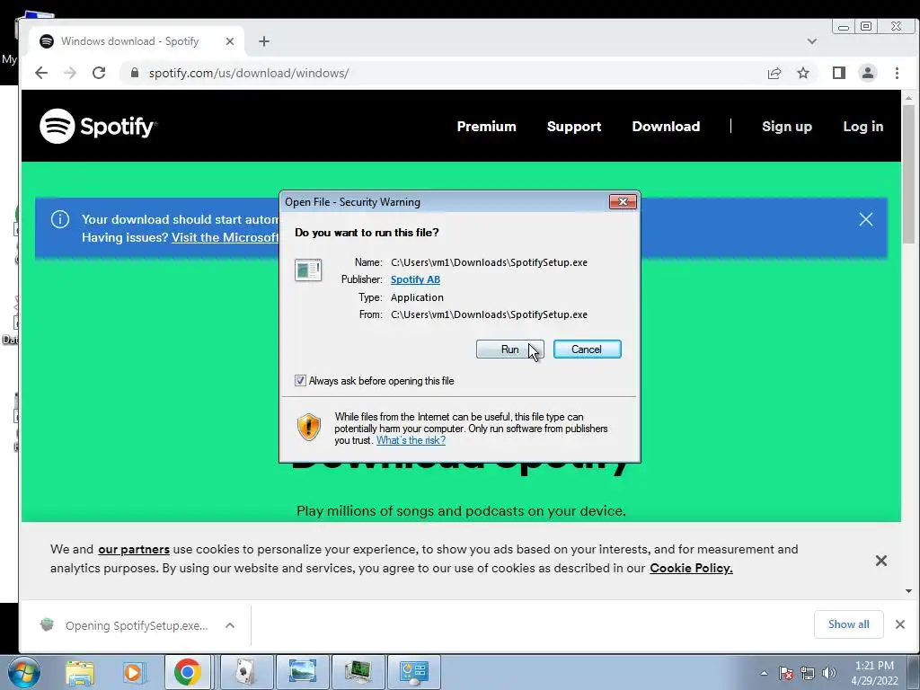Go back in Chrome
Image resolution: width=920 pixels, height=690 pixels.
tap(41, 73)
